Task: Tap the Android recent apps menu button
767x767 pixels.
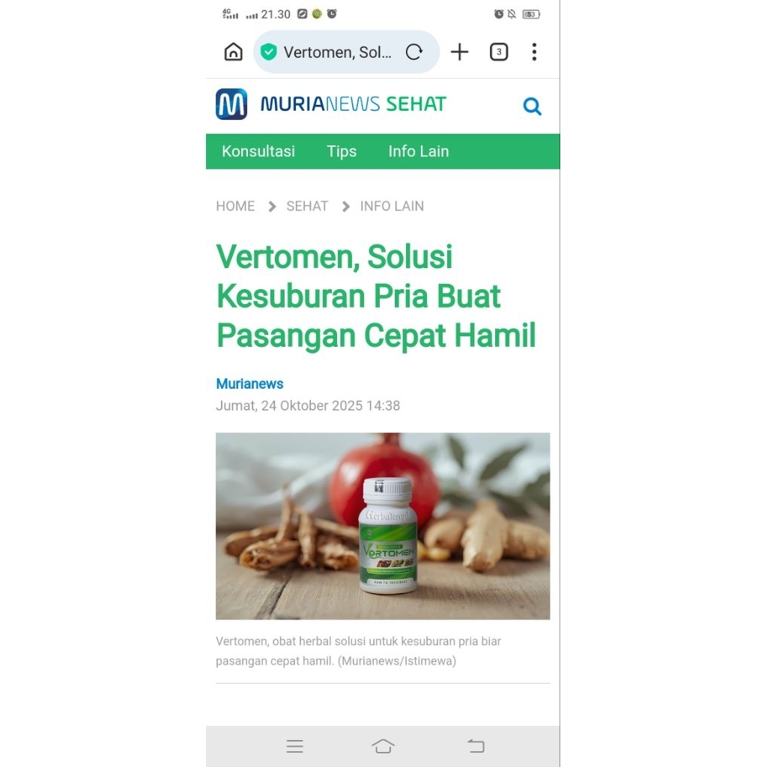Action: pyautogui.click(x=294, y=746)
